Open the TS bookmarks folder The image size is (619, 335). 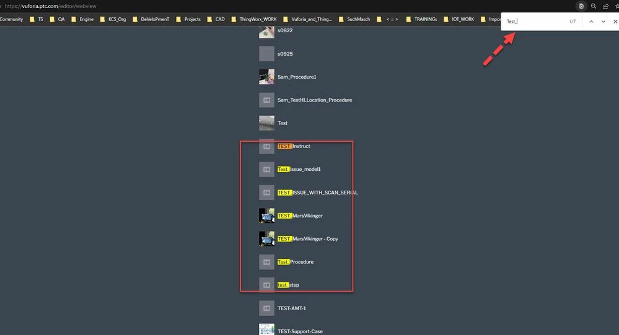click(x=37, y=19)
